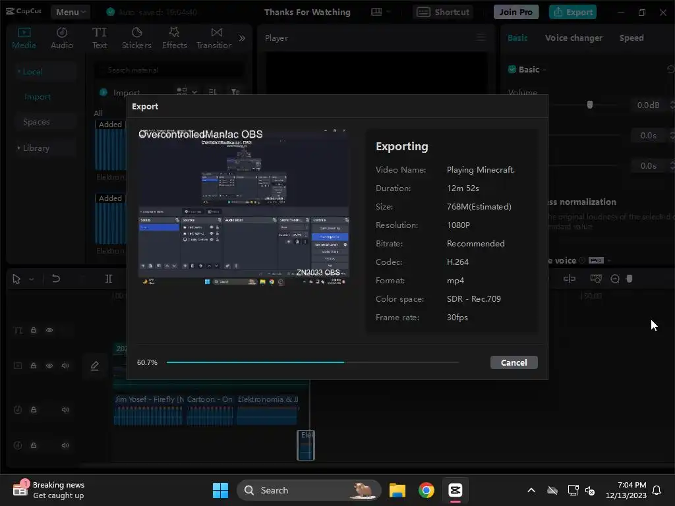Expand the cursor tool dropdown arrow
Screen dimensions: 675x506
tap(32, 279)
